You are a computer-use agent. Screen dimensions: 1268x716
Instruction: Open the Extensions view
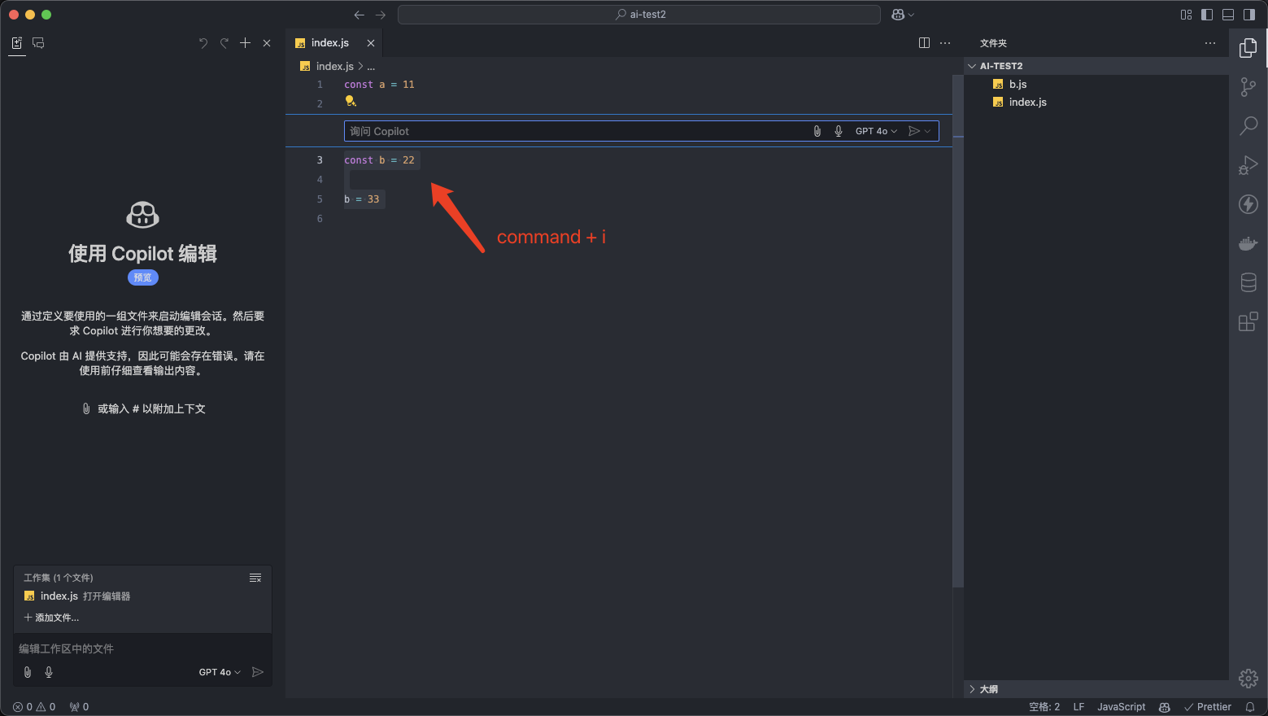(x=1248, y=321)
